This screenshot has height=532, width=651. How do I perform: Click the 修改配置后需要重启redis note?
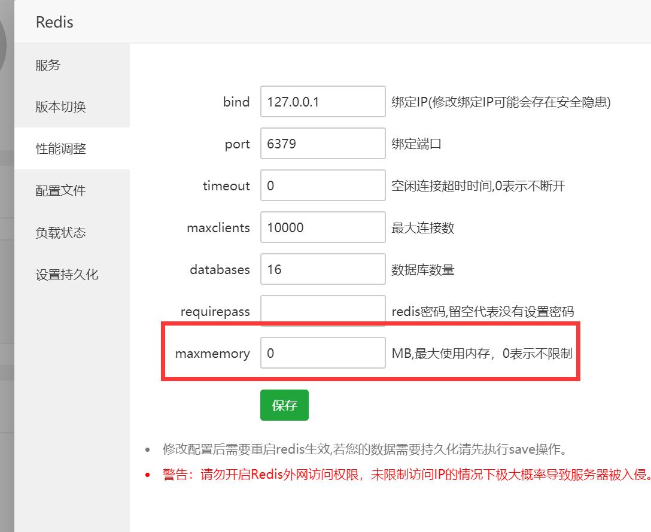(365, 449)
